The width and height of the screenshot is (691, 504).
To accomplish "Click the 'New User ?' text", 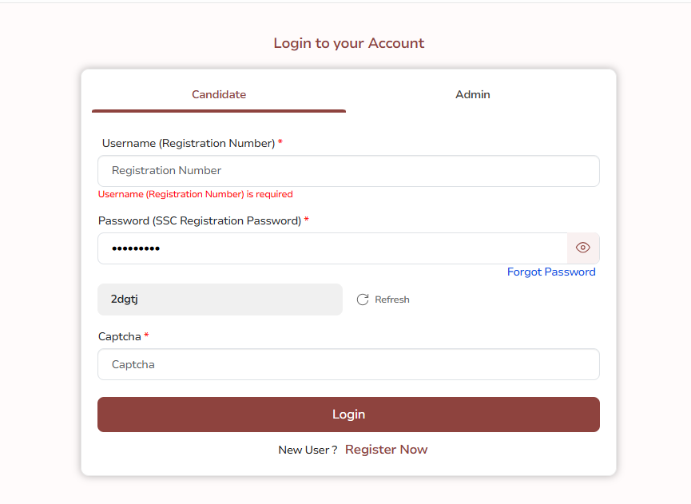I will pos(308,450).
